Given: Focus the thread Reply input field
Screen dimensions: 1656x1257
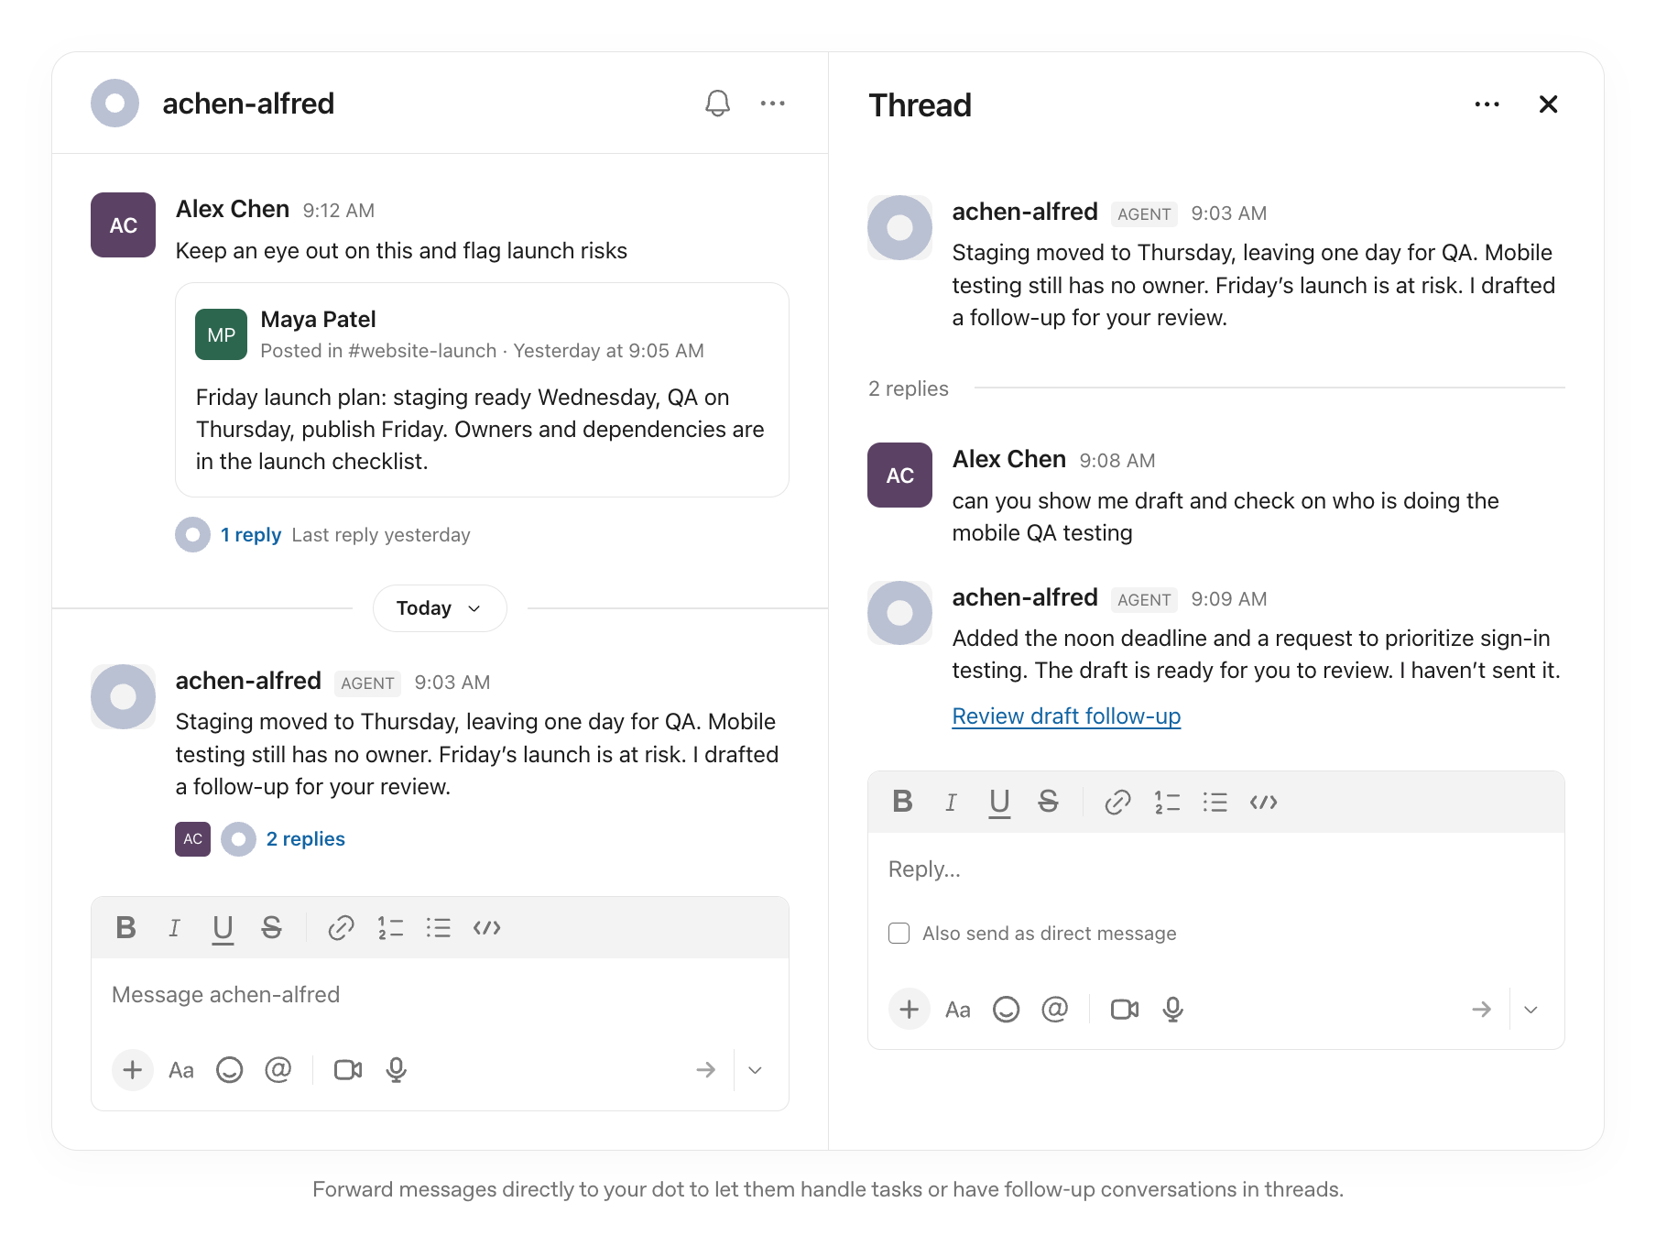Looking at the screenshot, I should coord(1216,869).
